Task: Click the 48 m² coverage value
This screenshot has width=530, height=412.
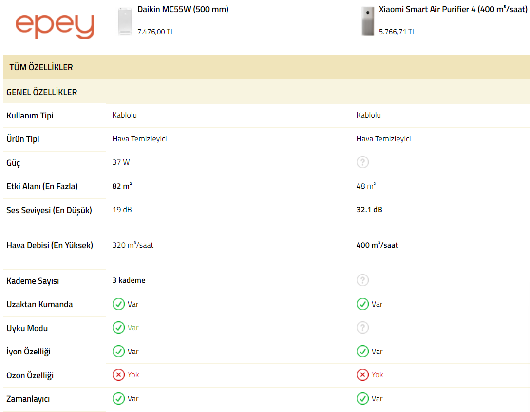Action: click(366, 186)
